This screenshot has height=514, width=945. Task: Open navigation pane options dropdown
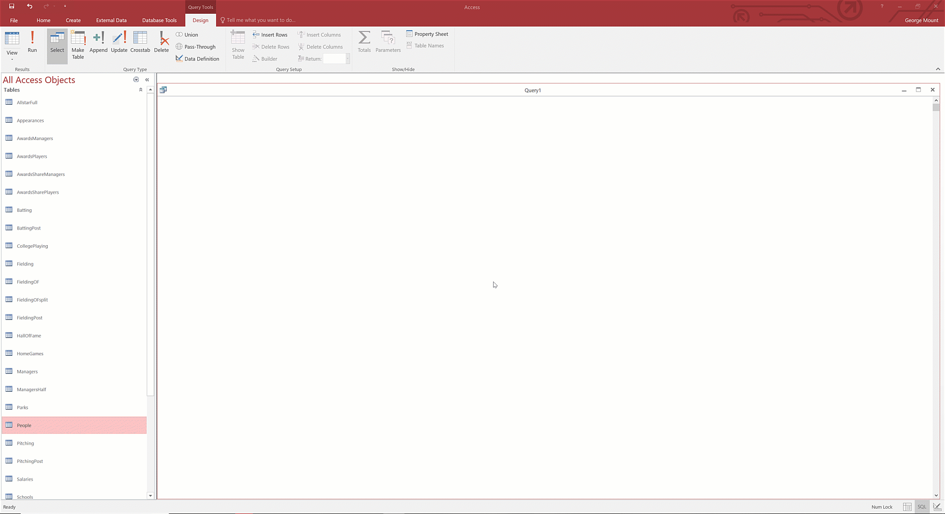pos(136,80)
